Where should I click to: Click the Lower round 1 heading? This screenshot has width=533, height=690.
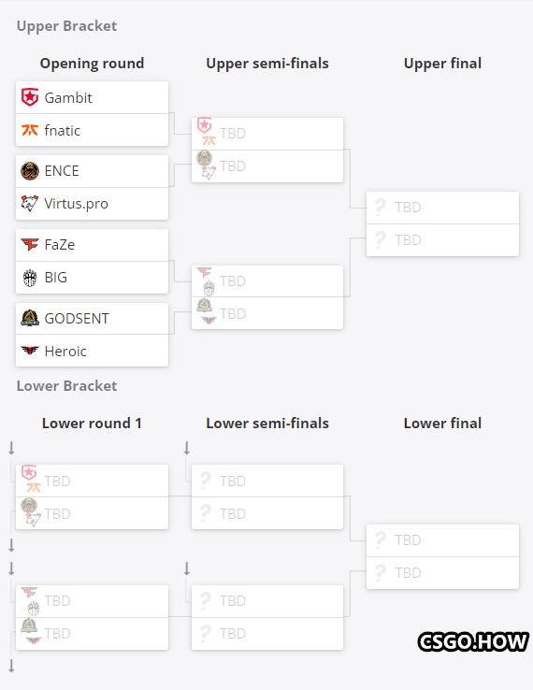coord(92,424)
